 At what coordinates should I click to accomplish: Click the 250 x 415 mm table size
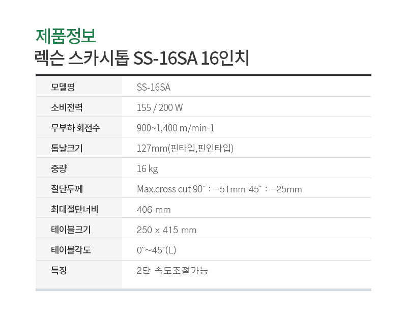[167, 230]
